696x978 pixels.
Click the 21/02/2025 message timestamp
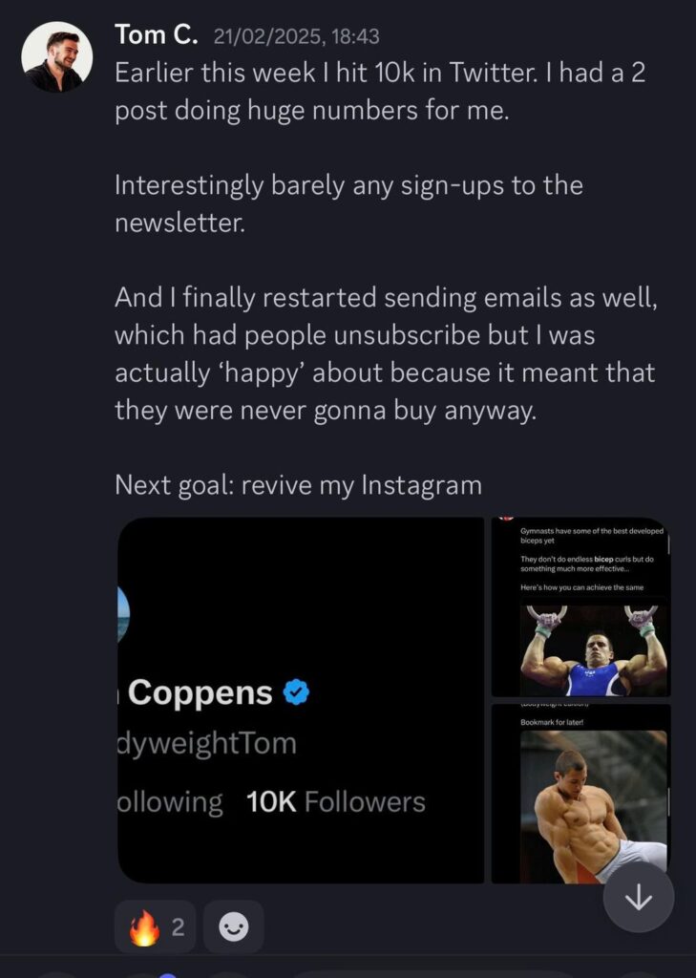296,36
